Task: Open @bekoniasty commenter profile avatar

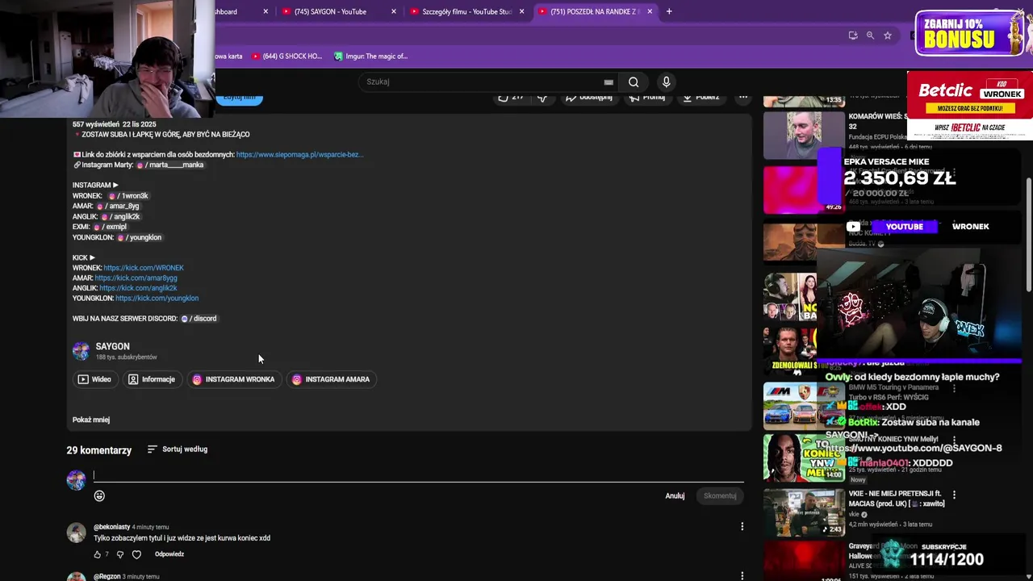Action: 77,533
